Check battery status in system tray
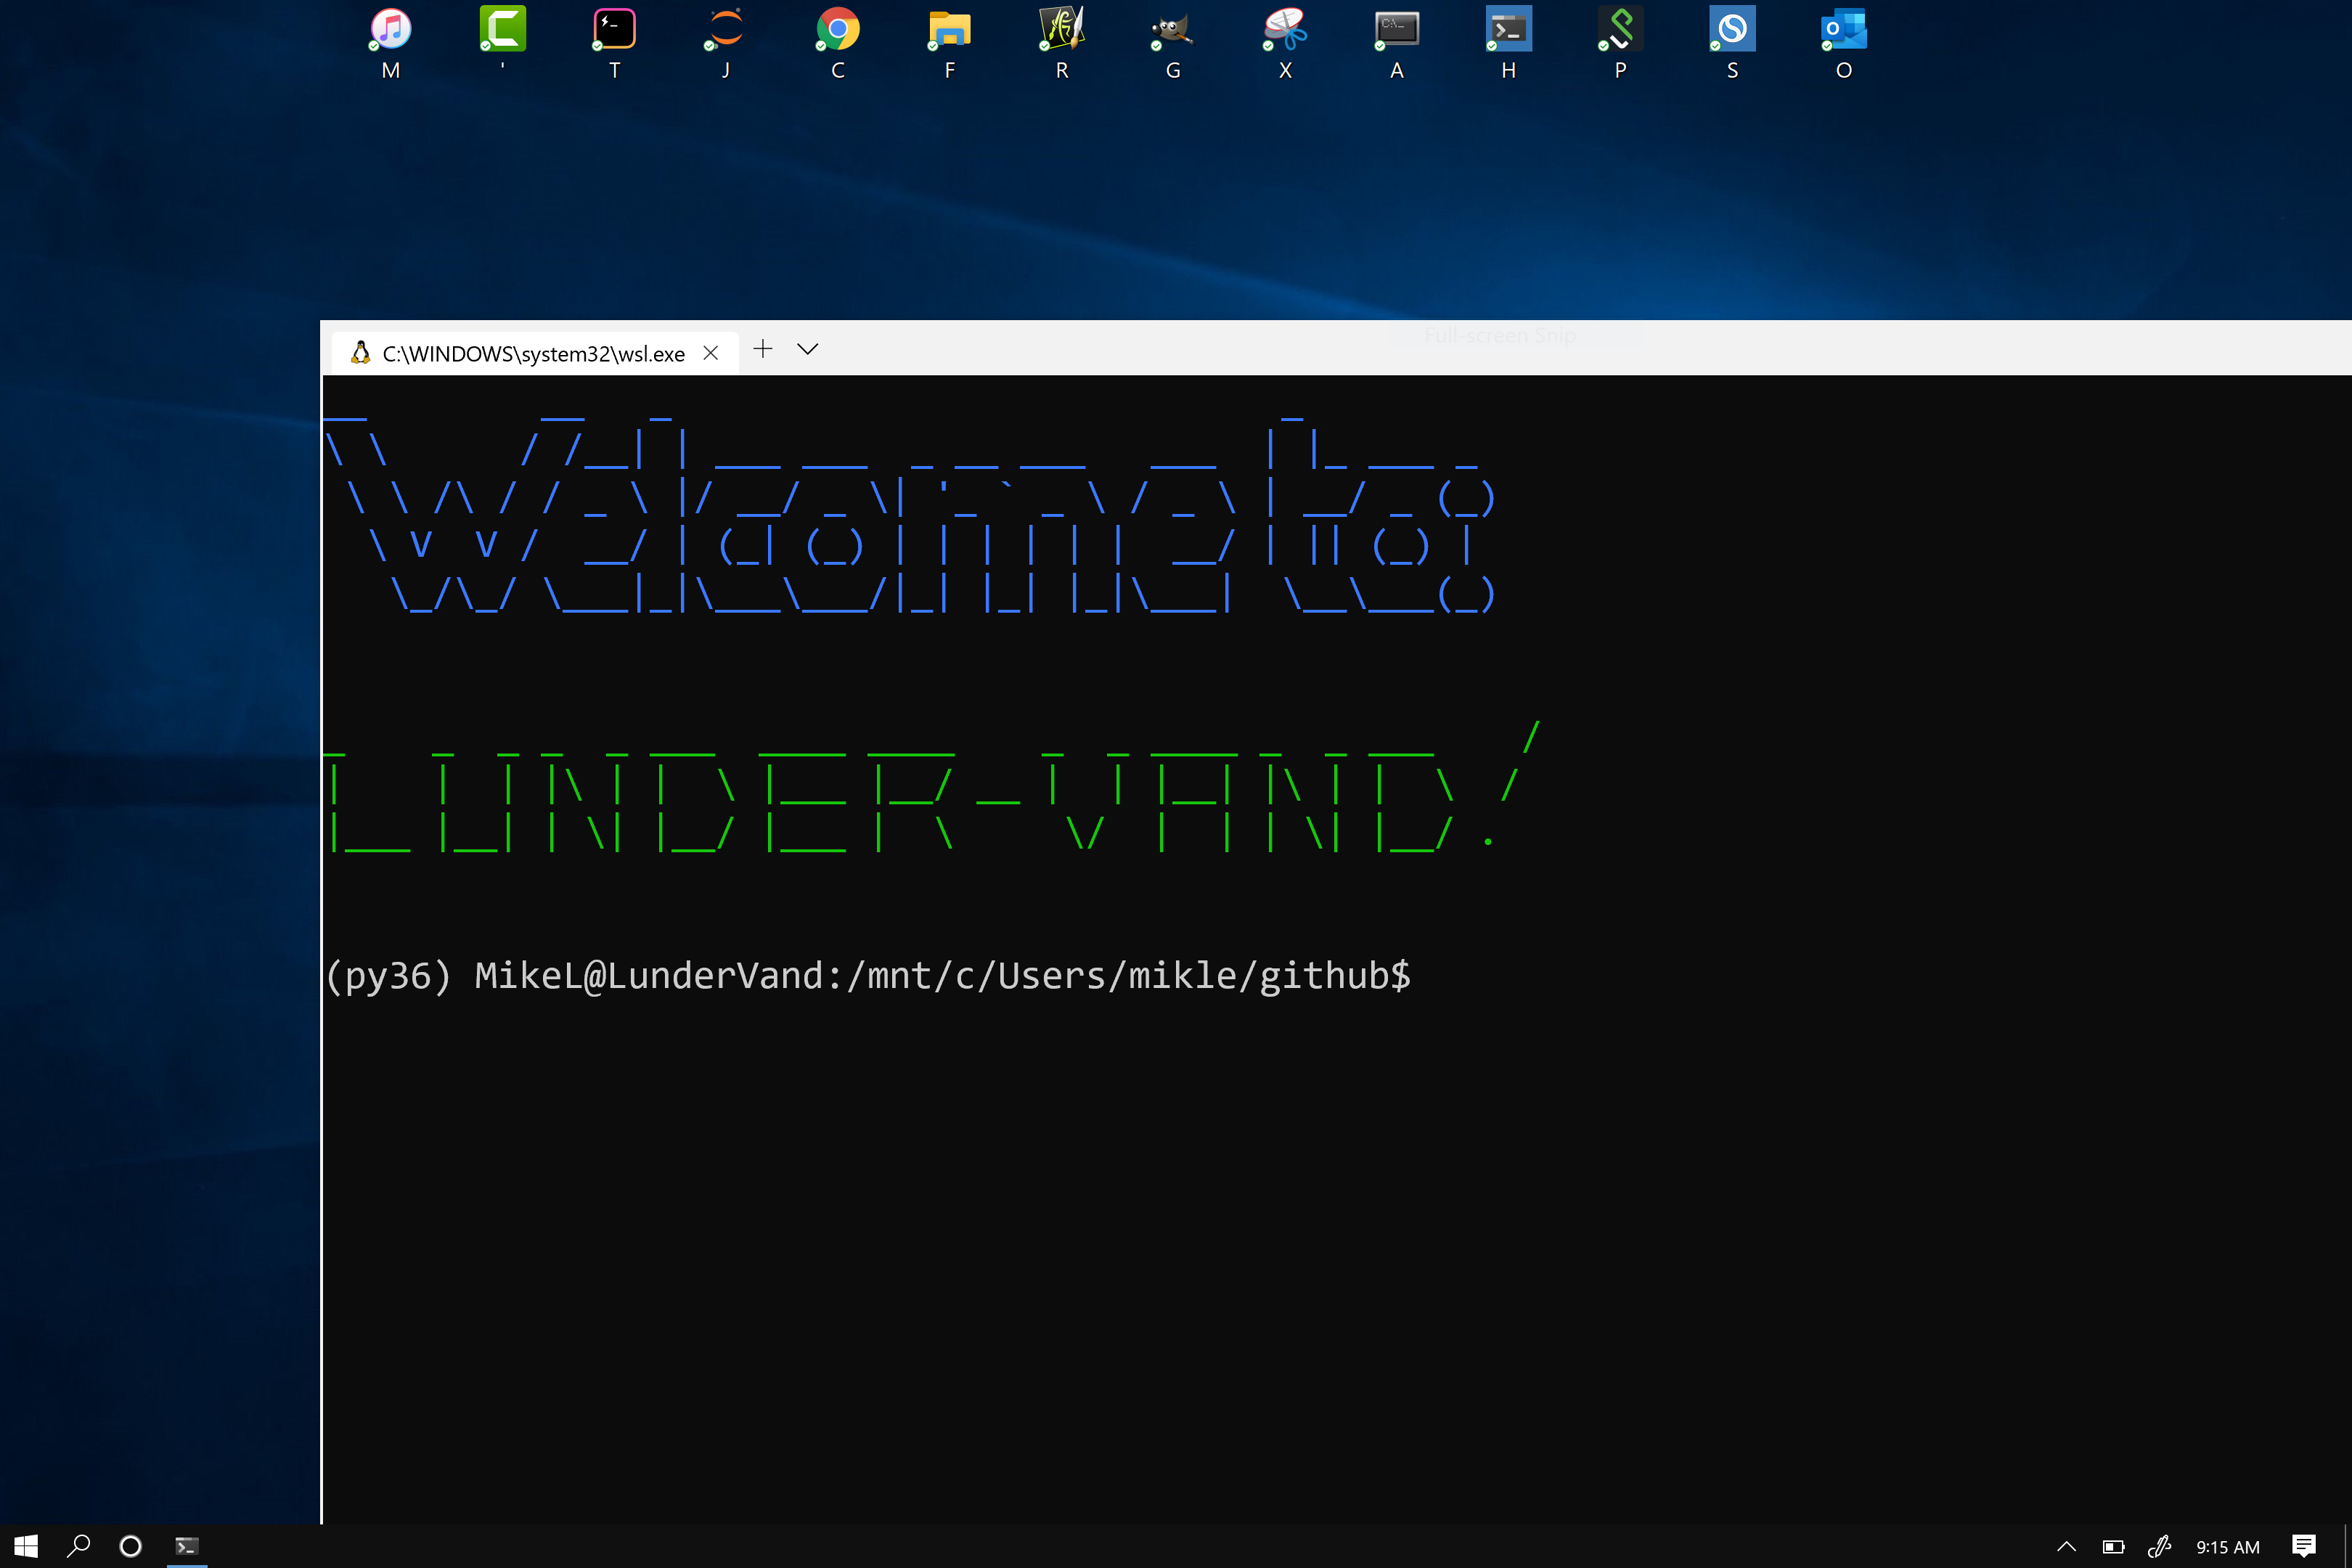The width and height of the screenshot is (2352, 1568). (2113, 1546)
